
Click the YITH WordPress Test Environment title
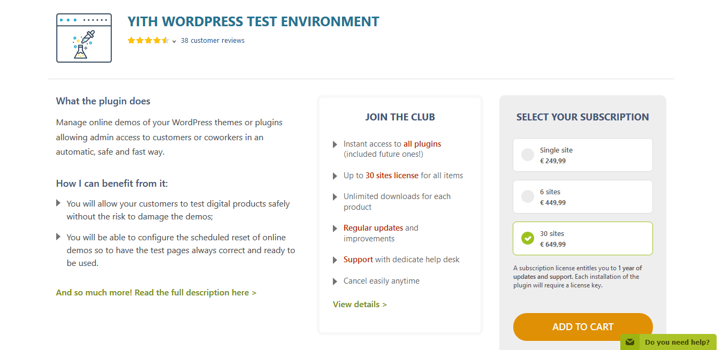[x=253, y=21]
